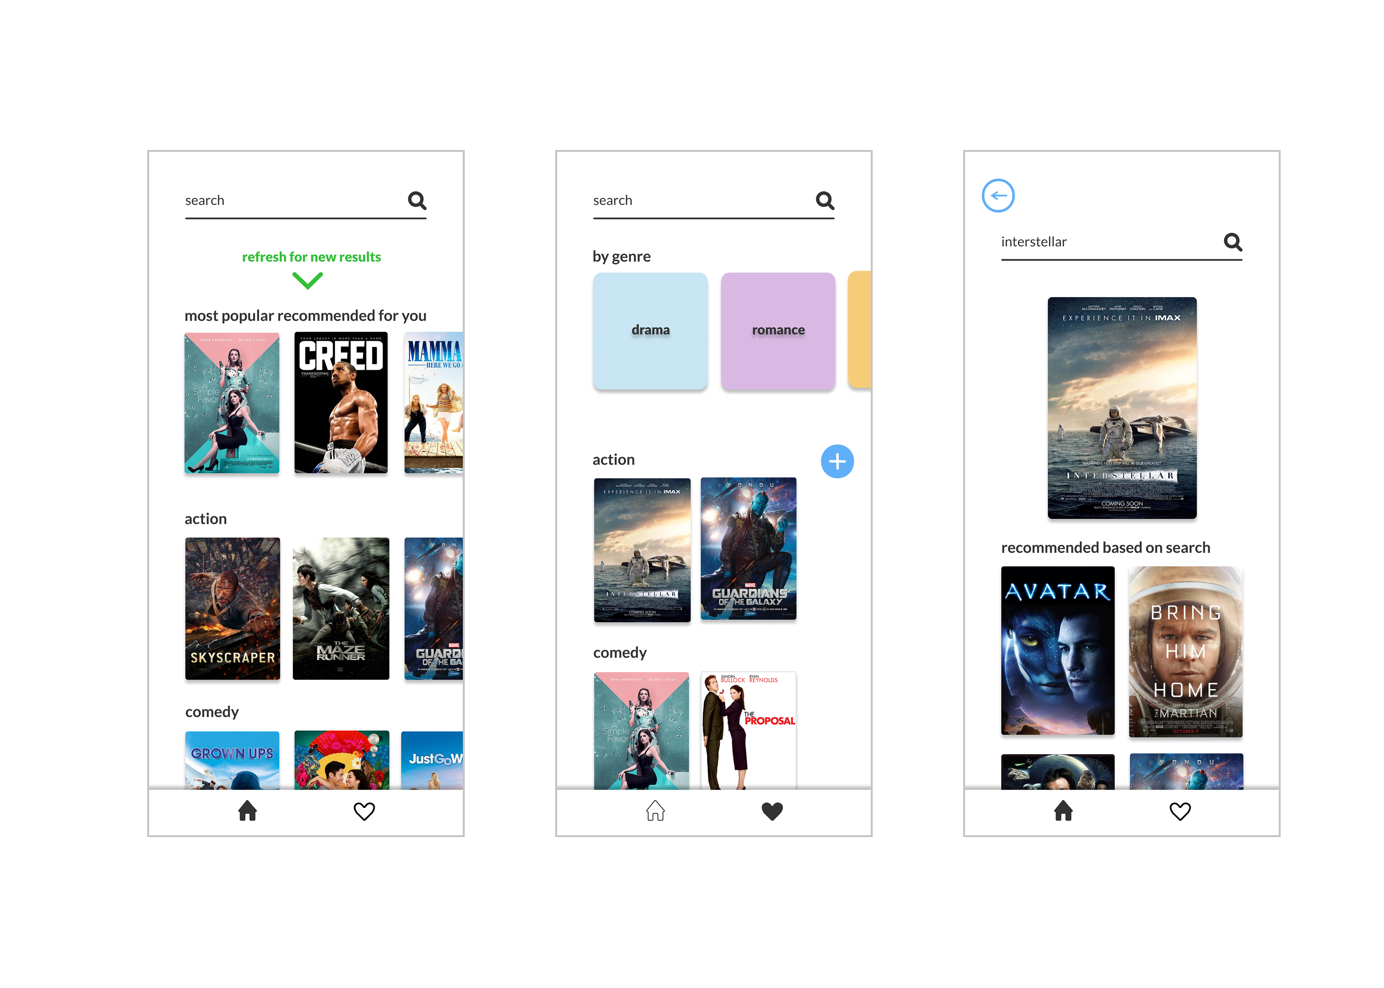Open Guardians poster on left screen action row
Image resolution: width=1384 pixels, height=988 pixels.
[434, 608]
